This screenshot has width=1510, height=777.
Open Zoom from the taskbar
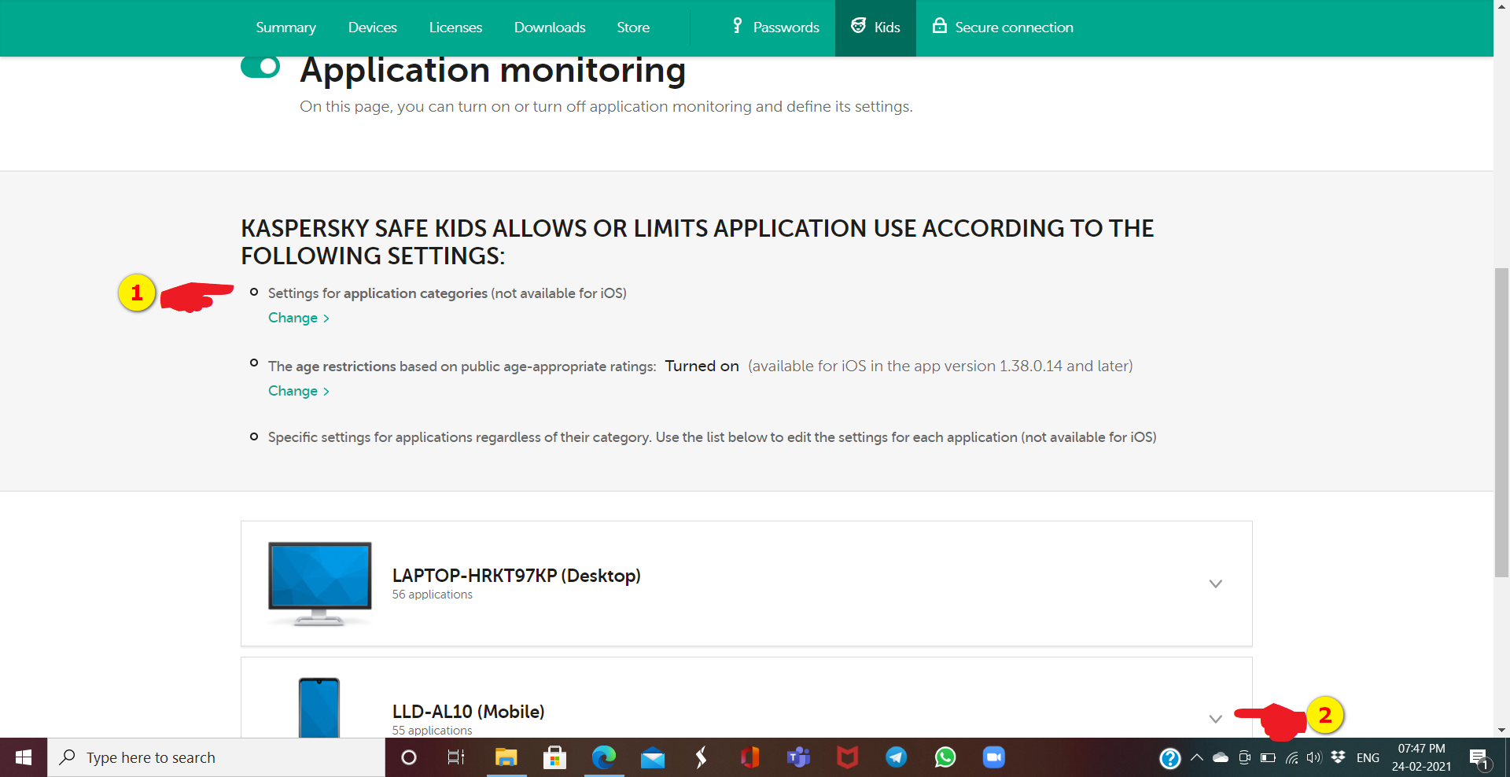tap(993, 757)
